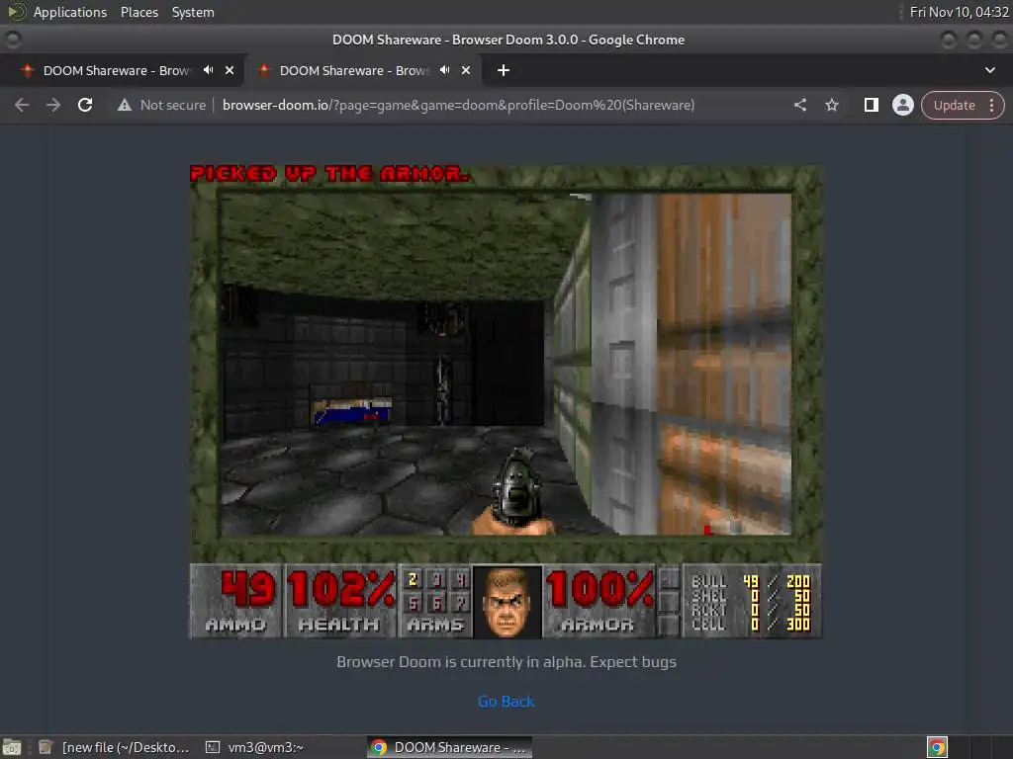Image resolution: width=1013 pixels, height=759 pixels.
Task: Mute the first DOOM Shareware tab audio
Action: pyautogui.click(x=208, y=70)
